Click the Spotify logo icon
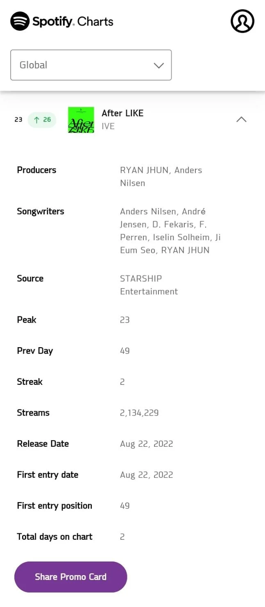The width and height of the screenshot is (265, 607). [x=20, y=21]
